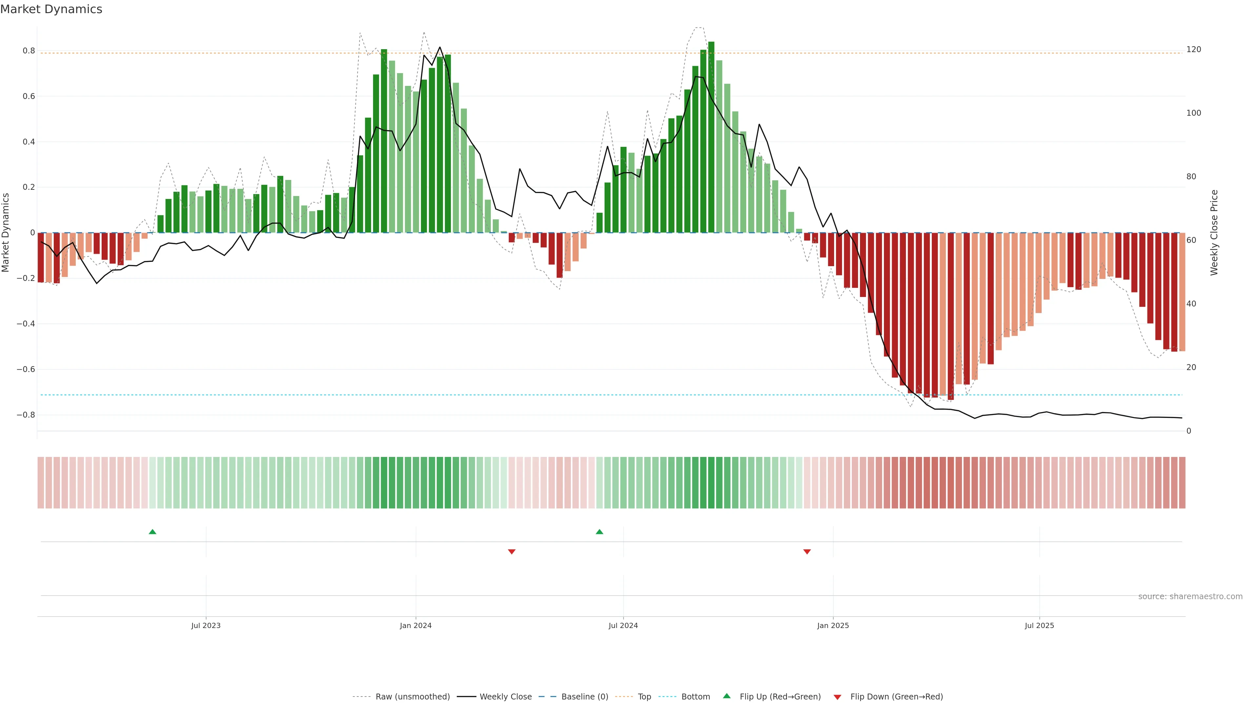Screen dimensions: 1259x708
Task: Click the red Flip Down marker in early 2024
Action: [512, 552]
